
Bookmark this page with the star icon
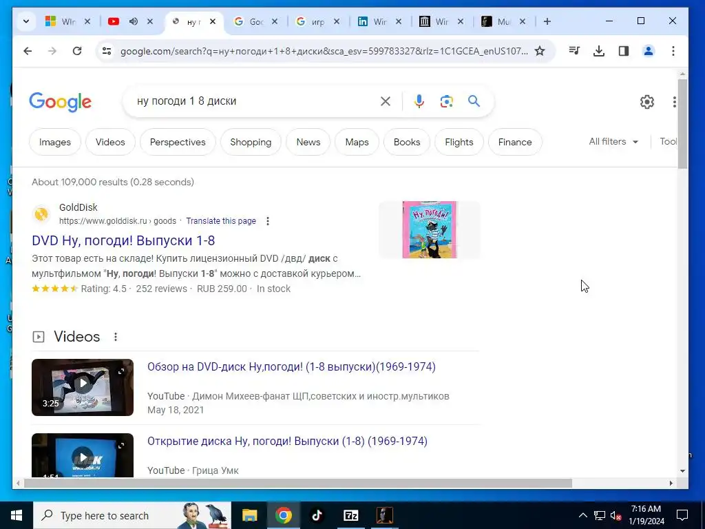pos(540,51)
